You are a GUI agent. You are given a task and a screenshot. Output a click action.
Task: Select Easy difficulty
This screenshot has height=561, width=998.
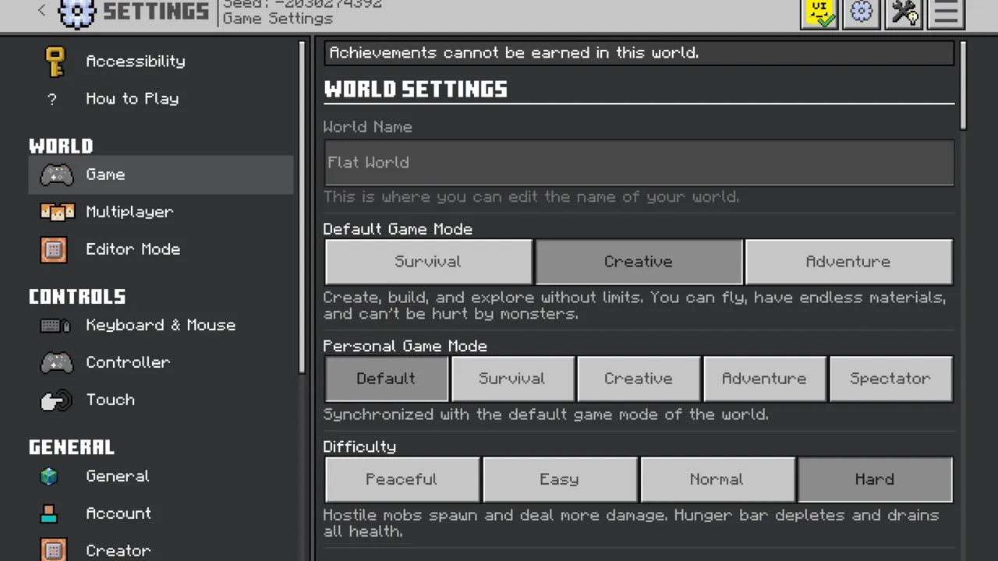point(560,479)
